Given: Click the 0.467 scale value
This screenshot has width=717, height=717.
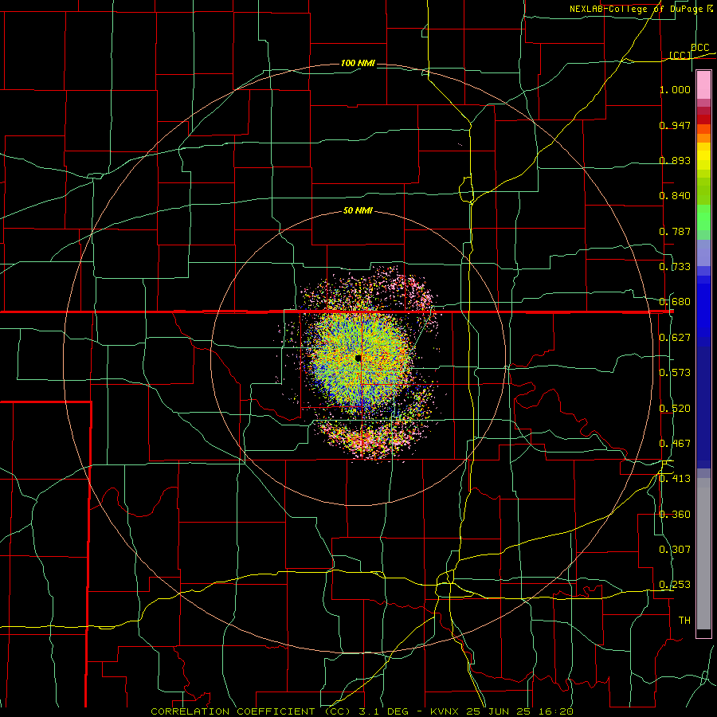Looking at the screenshot, I should [x=675, y=443].
